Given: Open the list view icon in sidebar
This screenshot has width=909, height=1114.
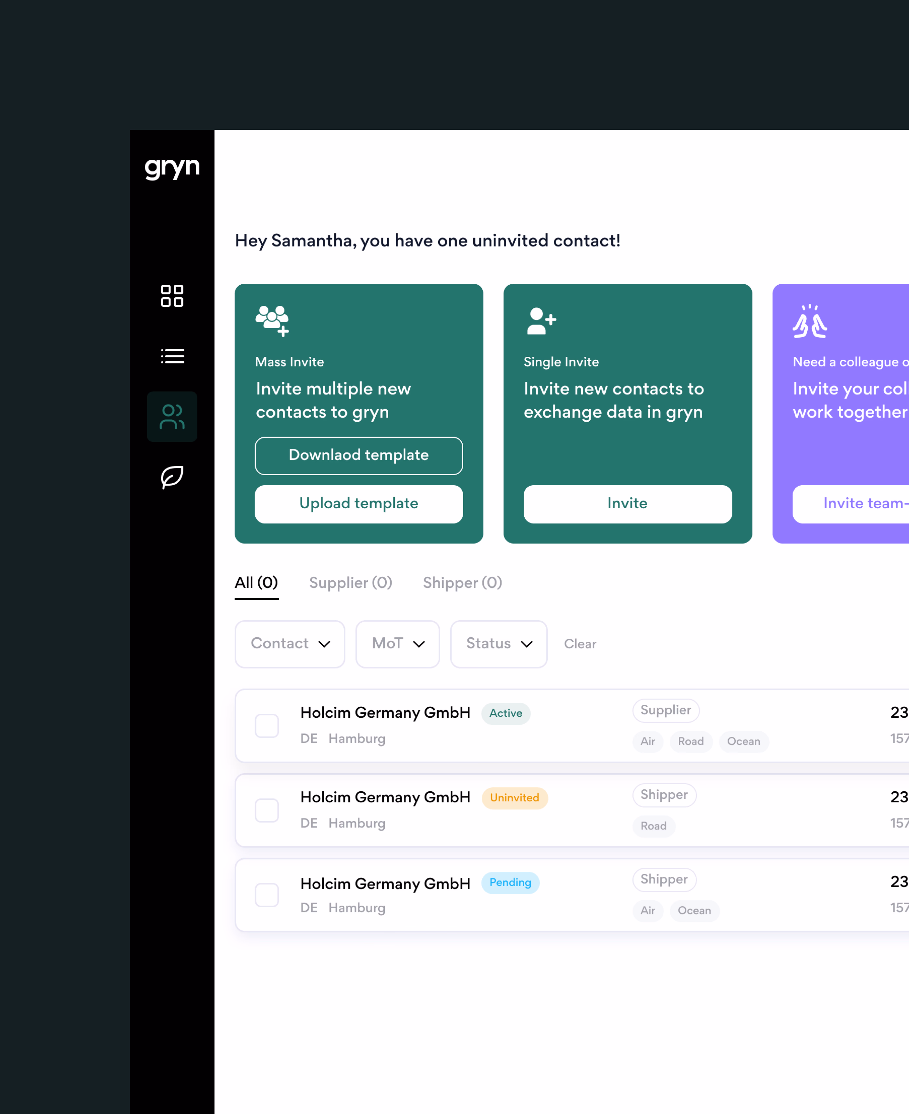Looking at the screenshot, I should click(x=172, y=356).
